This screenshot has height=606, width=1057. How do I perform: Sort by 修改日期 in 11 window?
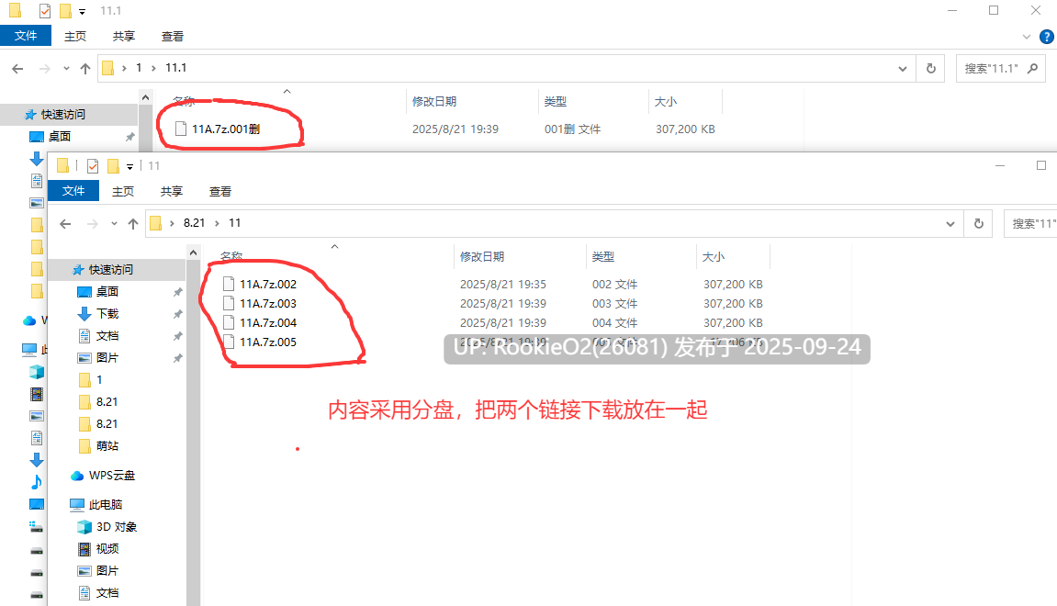tap(482, 257)
